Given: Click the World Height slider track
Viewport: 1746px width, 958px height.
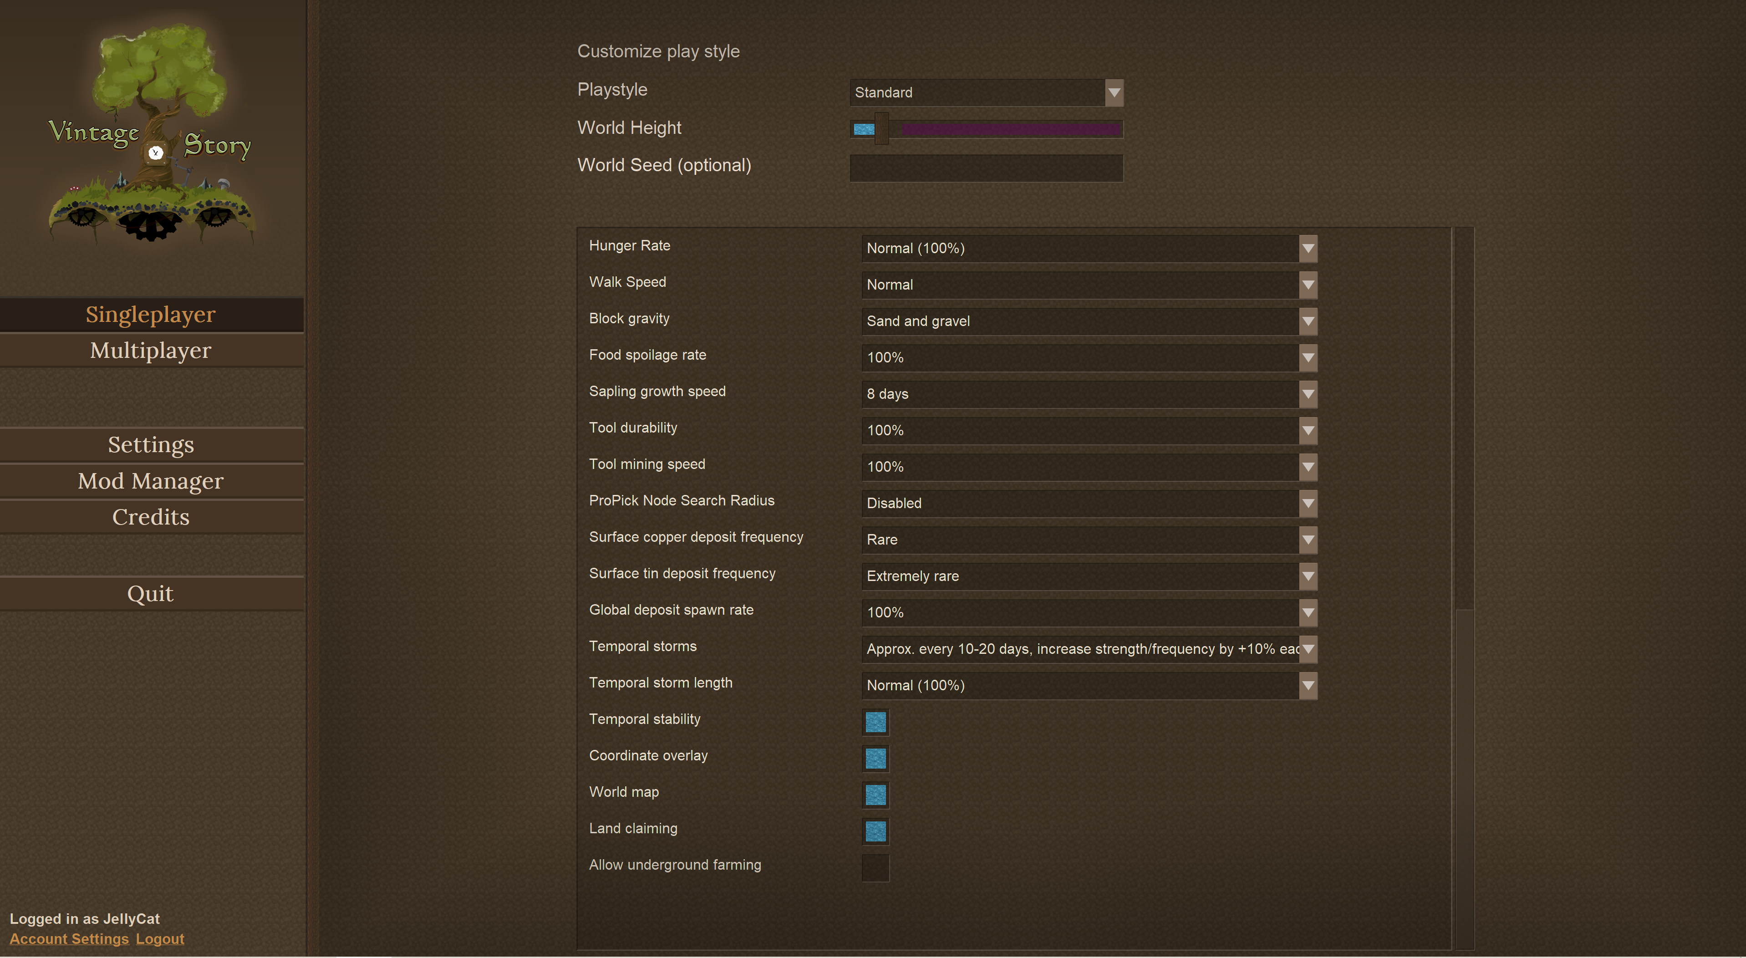Looking at the screenshot, I should [1010, 129].
